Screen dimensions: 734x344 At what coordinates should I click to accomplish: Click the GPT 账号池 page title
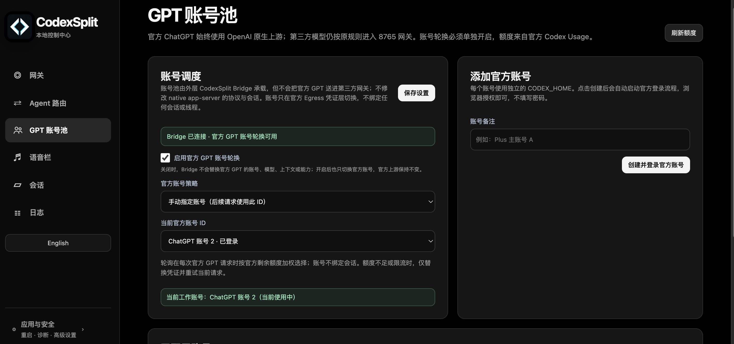click(193, 15)
